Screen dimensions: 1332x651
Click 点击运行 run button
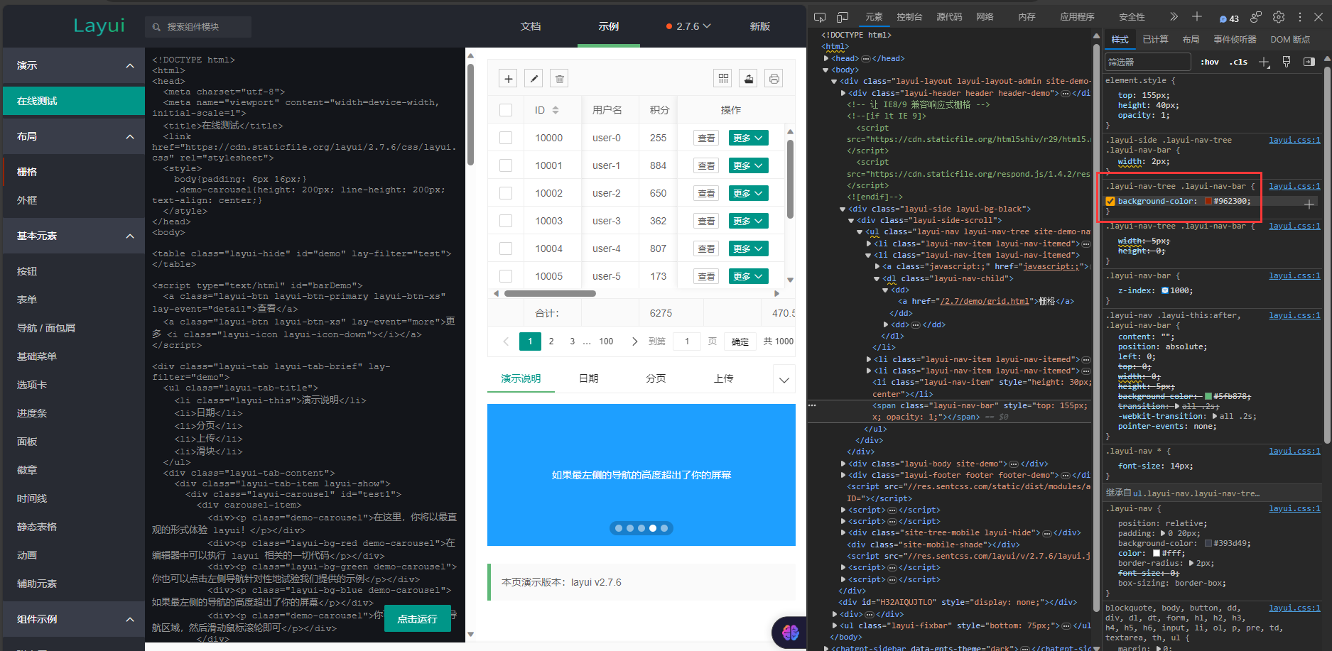(x=418, y=619)
